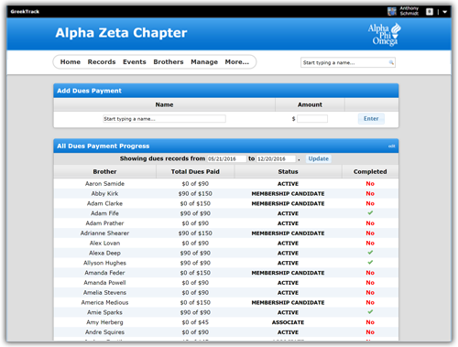Click the green checkmark for Adam Fife

370,213
